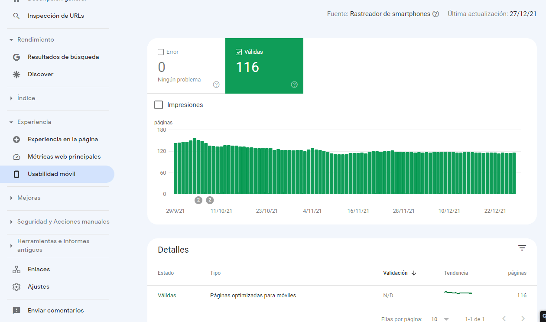Screen dimensions: 546x322
Task: Open Ajustes settings
Action: pos(39,286)
